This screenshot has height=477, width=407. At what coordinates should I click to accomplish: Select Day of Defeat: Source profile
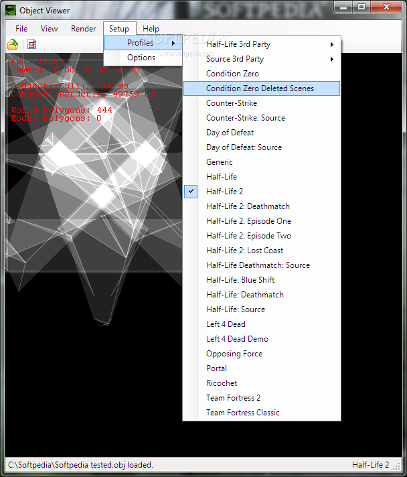pyautogui.click(x=262, y=147)
